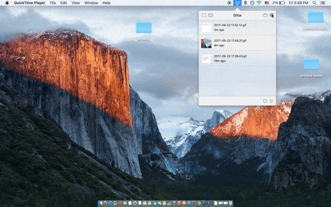Click file name '2017-09-22 17.39.43.gif'
The width and height of the screenshot is (331, 207).
(230, 56)
